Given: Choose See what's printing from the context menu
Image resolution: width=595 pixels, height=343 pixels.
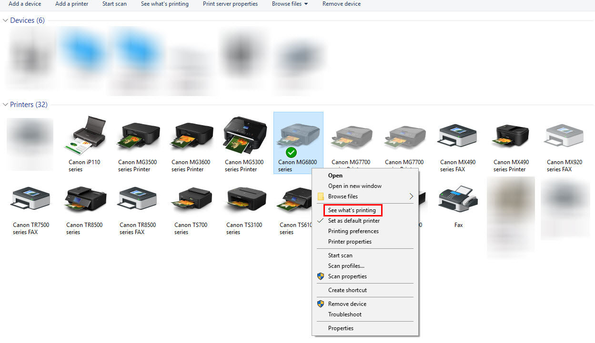Looking at the screenshot, I should pyautogui.click(x=353, y=210).
